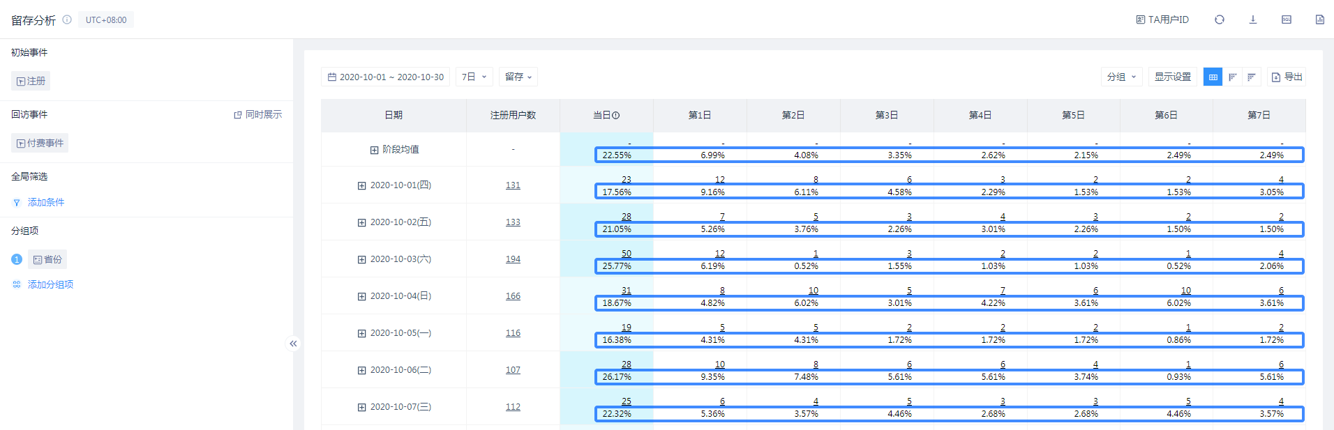Click the download arrow icon in header

1252,20
